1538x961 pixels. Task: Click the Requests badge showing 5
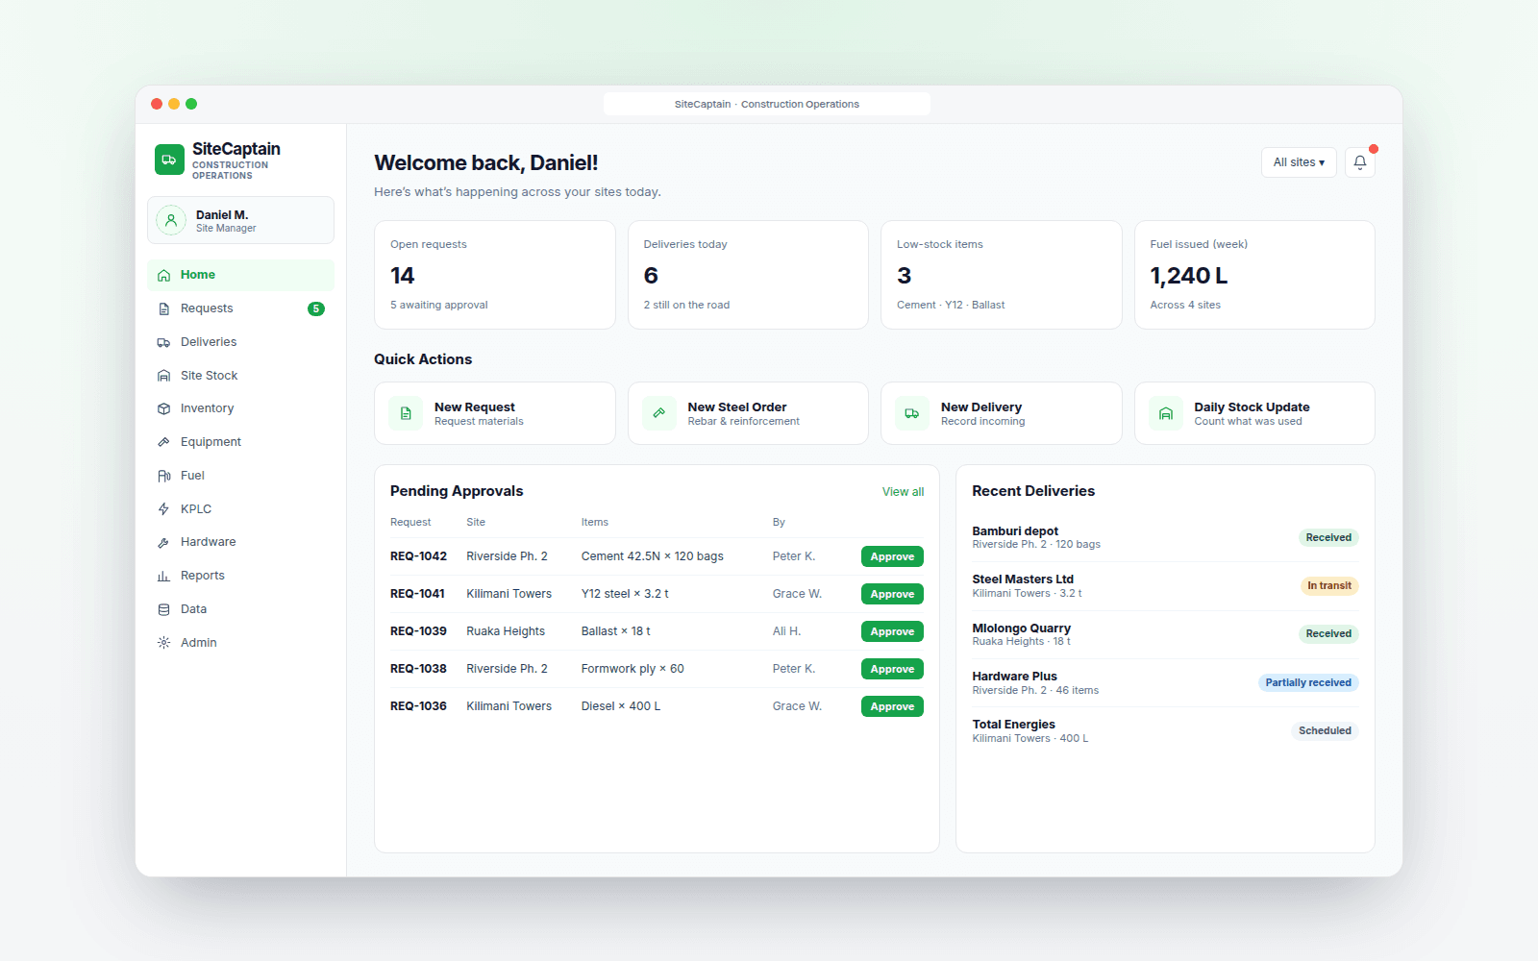(x=316, y=308)
